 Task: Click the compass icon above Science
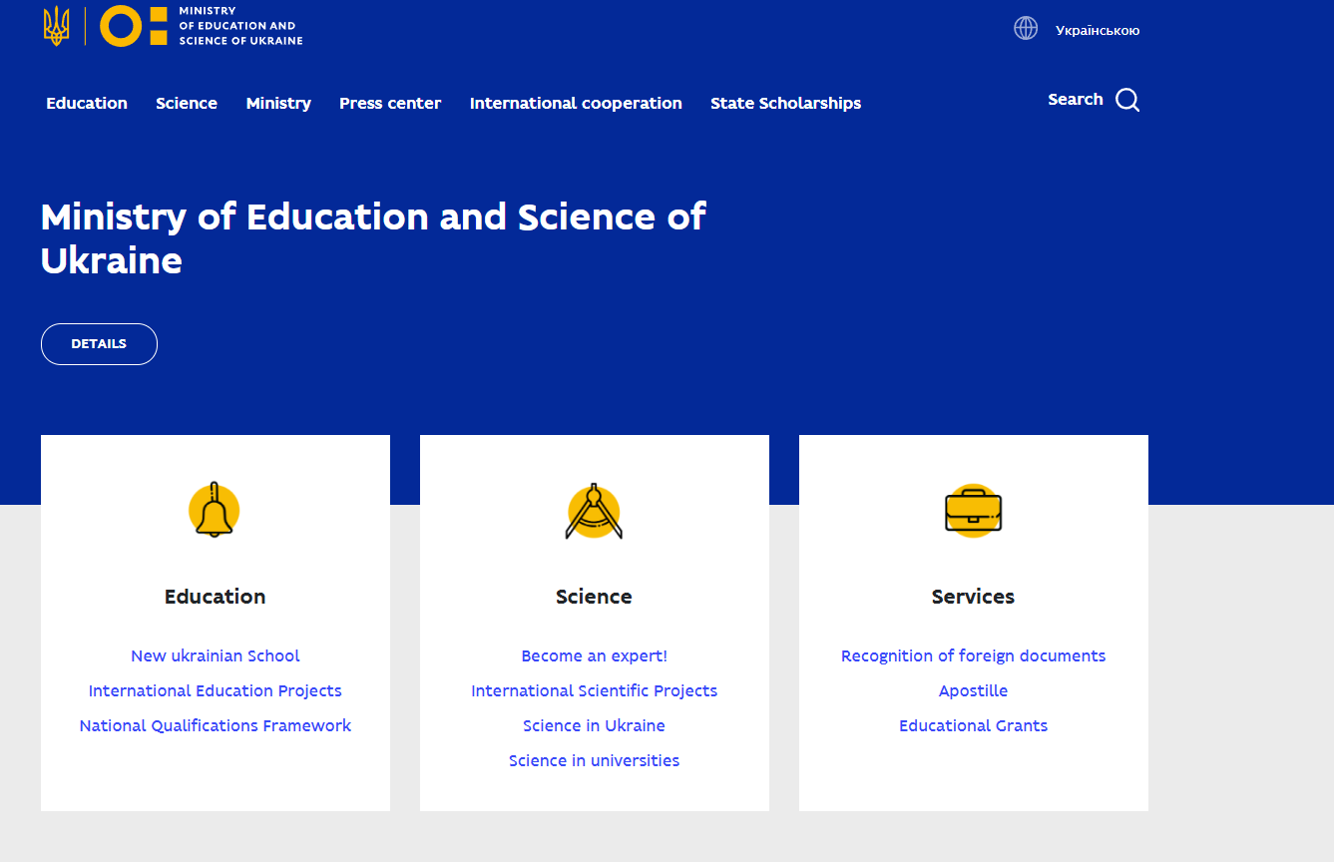coord(594,512)
